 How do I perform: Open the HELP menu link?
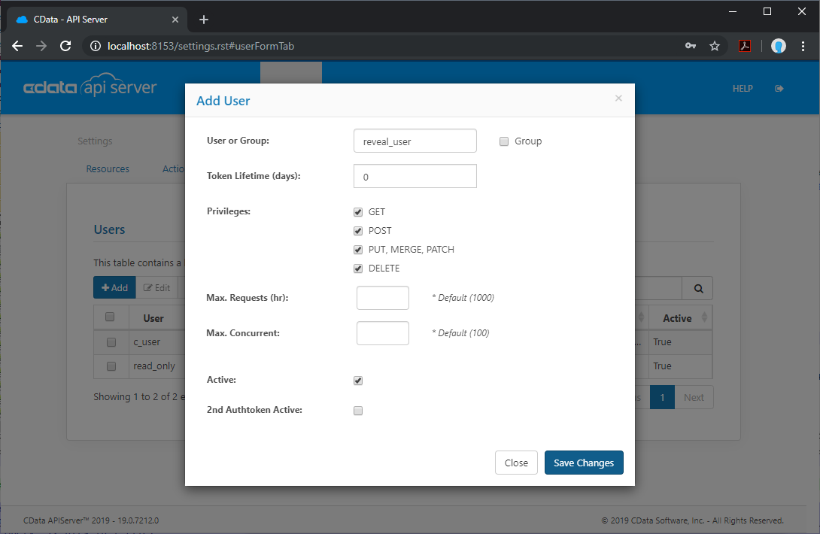tap(743, 89)
